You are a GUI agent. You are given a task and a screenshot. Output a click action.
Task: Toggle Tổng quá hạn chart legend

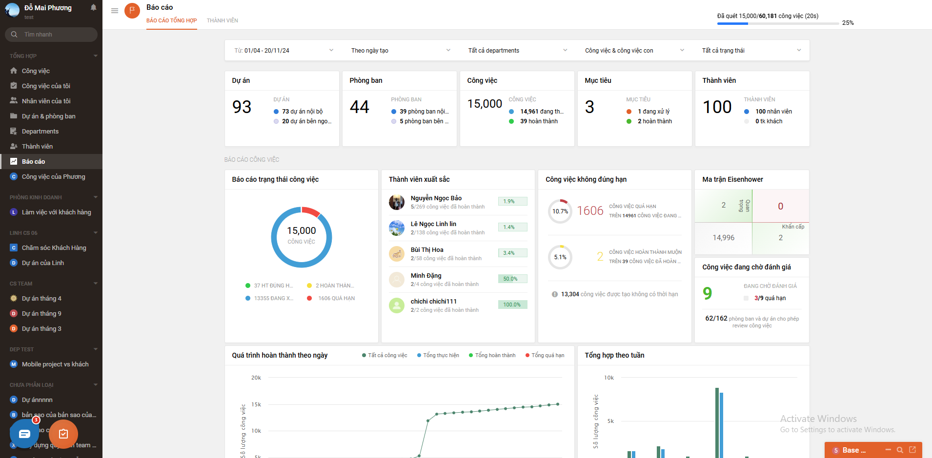[x=545, y=355]
